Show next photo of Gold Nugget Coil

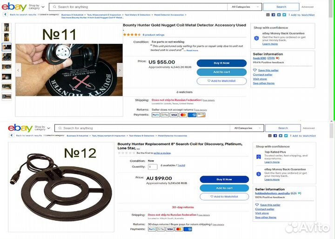pyautogui.click(x=120, y=70)
